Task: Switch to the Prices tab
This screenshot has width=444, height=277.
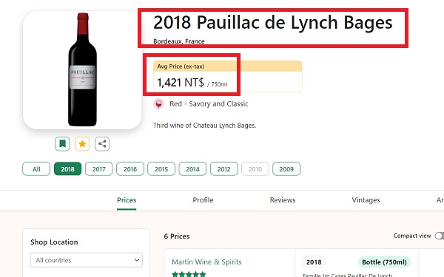Action: coord(127,200)
